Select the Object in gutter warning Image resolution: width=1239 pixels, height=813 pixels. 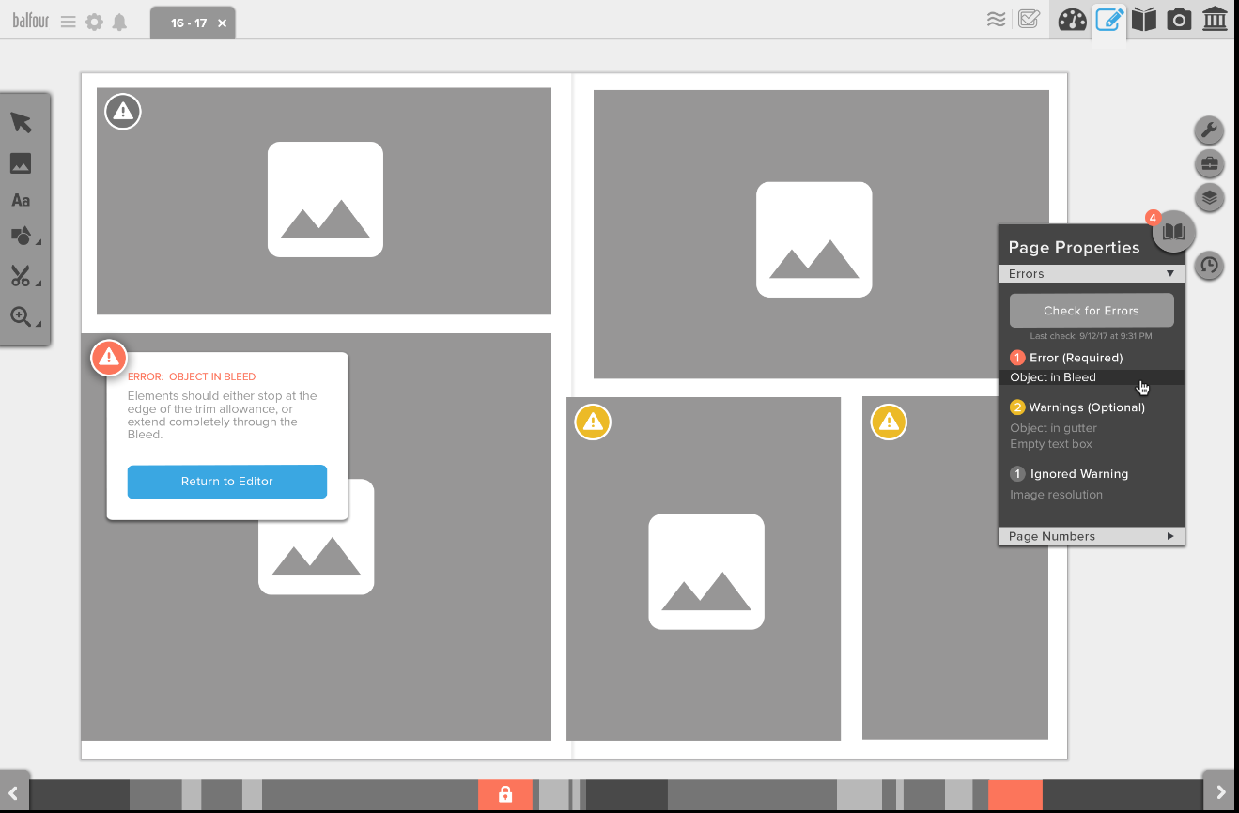click(1053, 428)
